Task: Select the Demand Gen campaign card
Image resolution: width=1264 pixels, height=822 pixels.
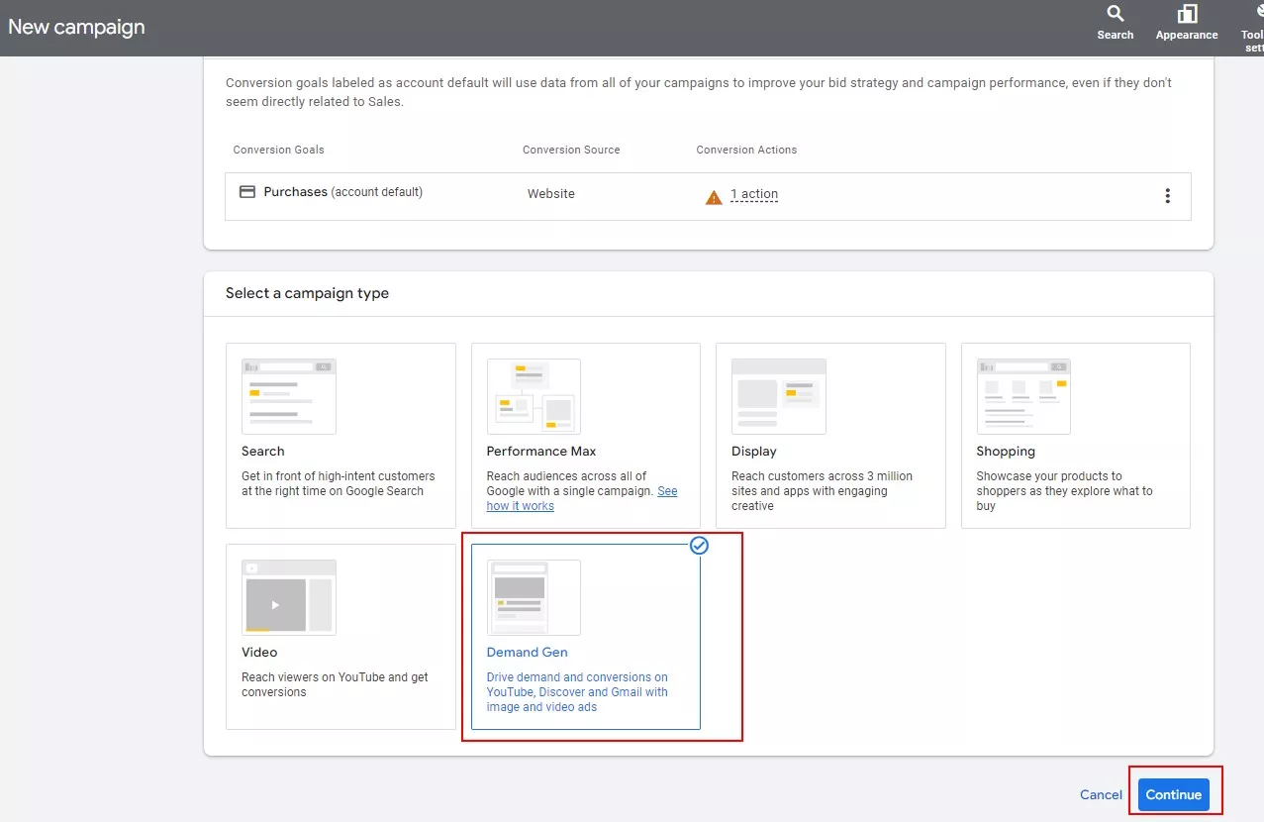Action: coord(586,637)
